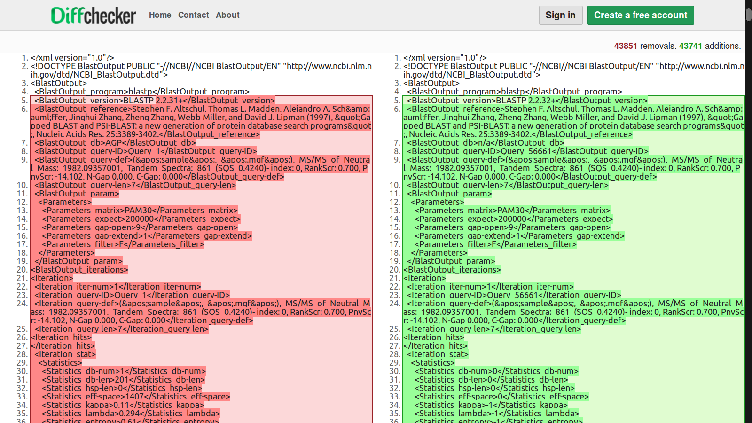The height and width of the screenshot is (423, 752).
Task: Click left Iteration_query-len 7 line
Action: 121,329
